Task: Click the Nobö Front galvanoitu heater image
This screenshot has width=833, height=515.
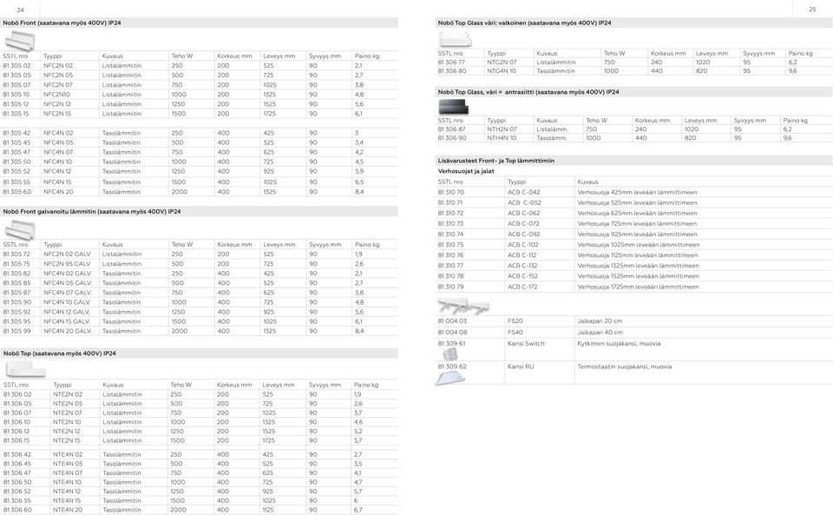Action: point(20,229)
